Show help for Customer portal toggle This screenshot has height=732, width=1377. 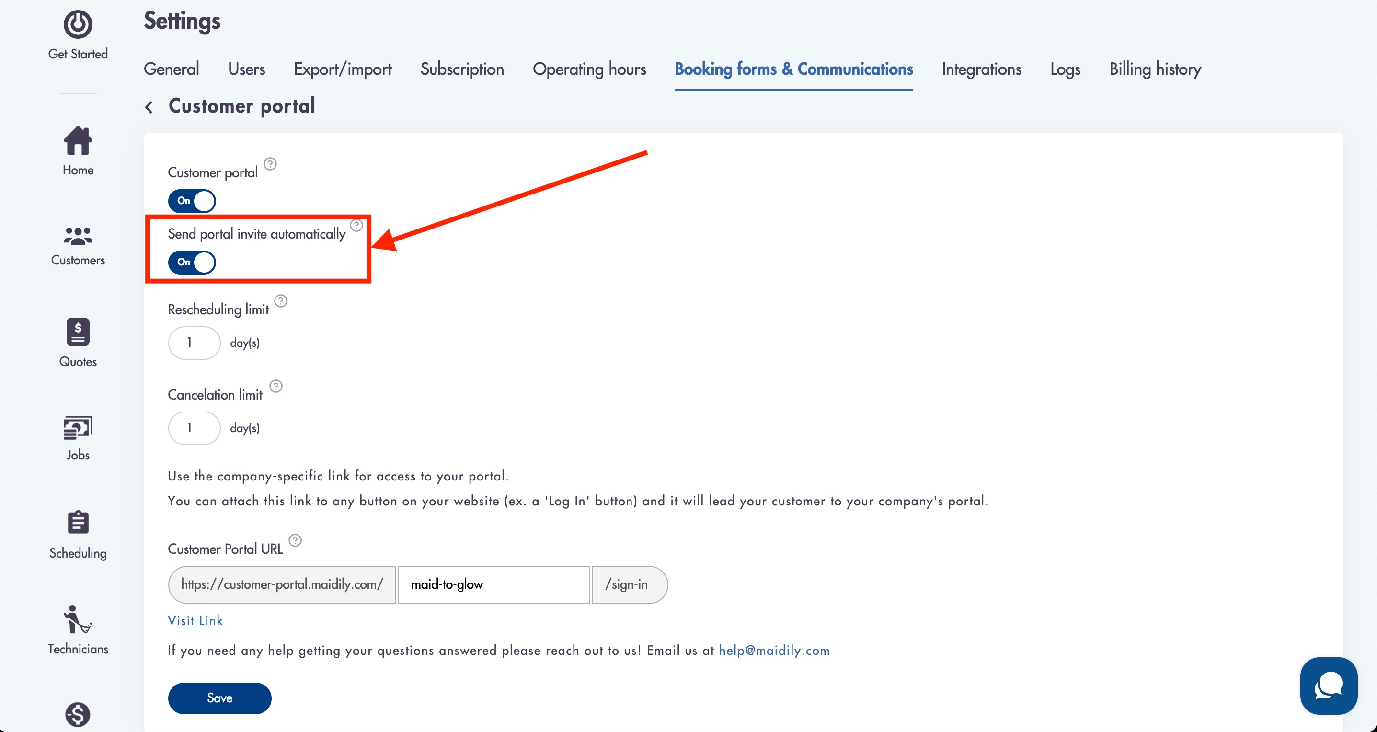click(x=271, y=164)
